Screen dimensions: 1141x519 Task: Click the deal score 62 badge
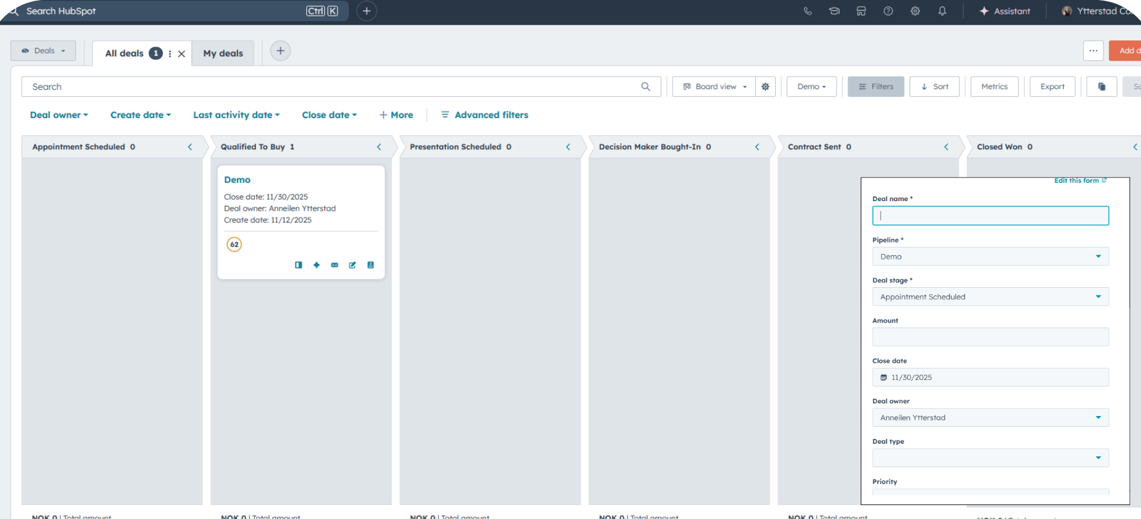(234, 244)
